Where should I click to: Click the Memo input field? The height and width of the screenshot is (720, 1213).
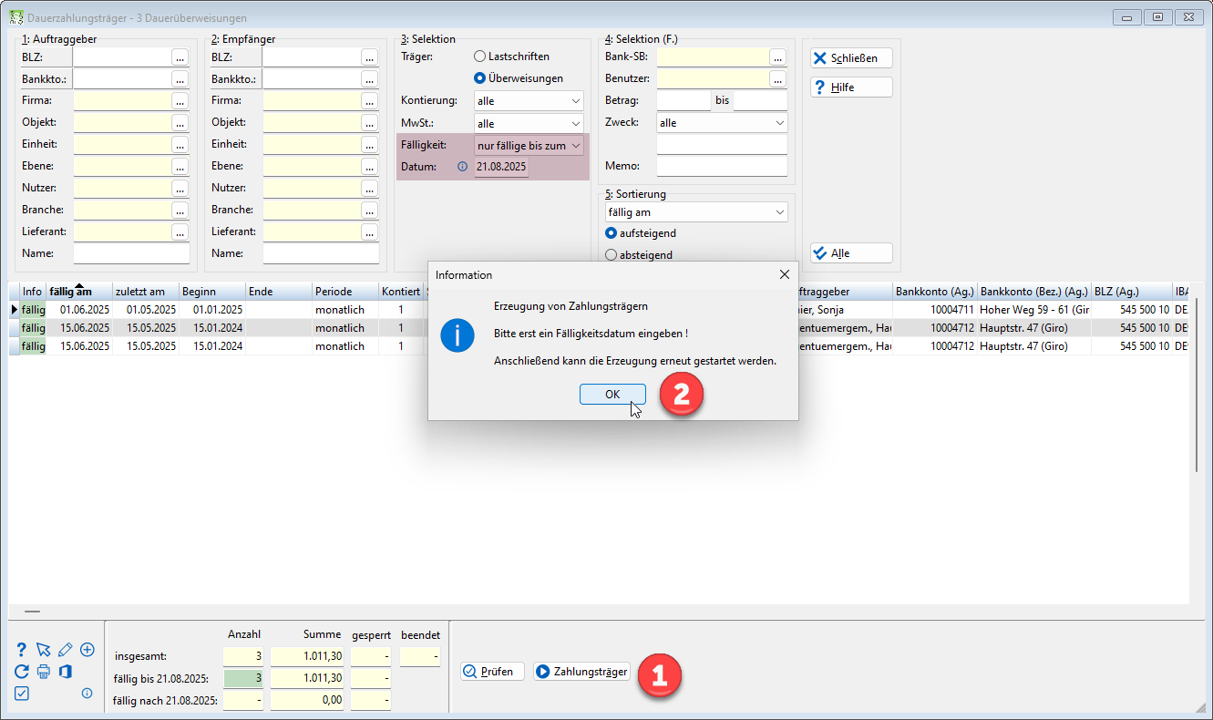point(722,167)
